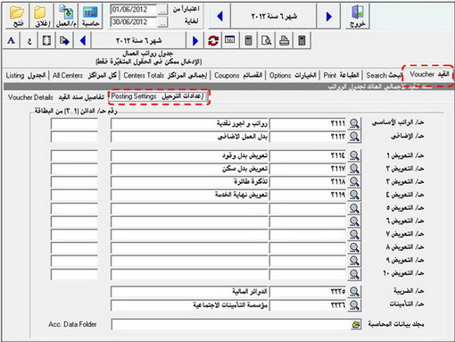455x342 pixels.
Task: Open date picker for 30/06/2012 field
Action: click(162, 22)
